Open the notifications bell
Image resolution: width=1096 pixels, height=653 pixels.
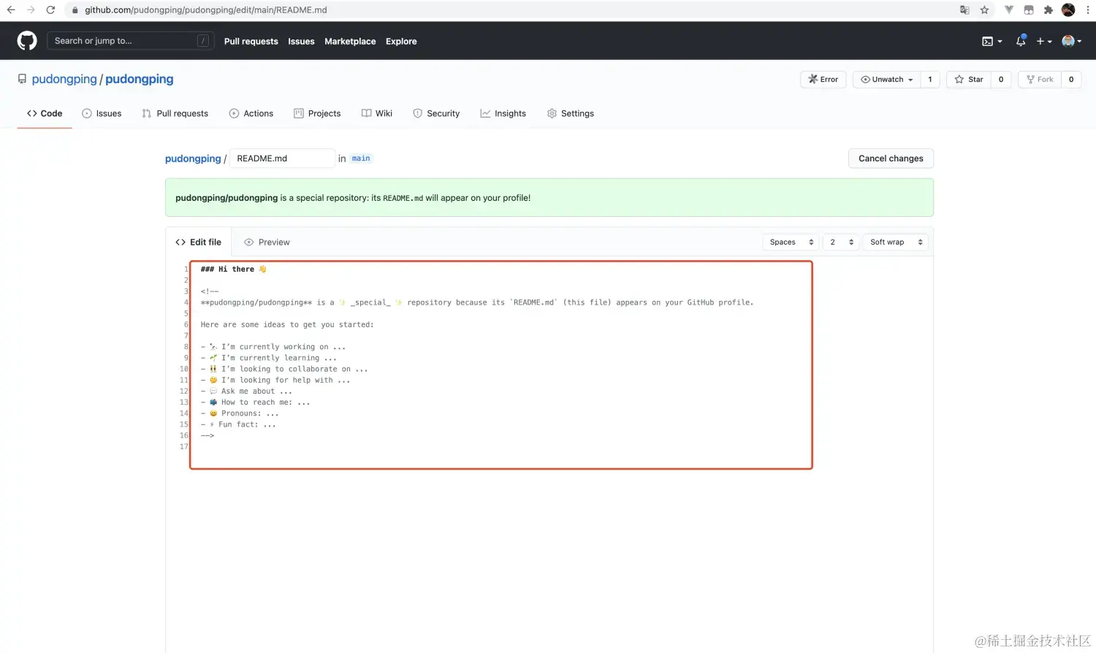pyautogui.click(x=1020, y=41)
